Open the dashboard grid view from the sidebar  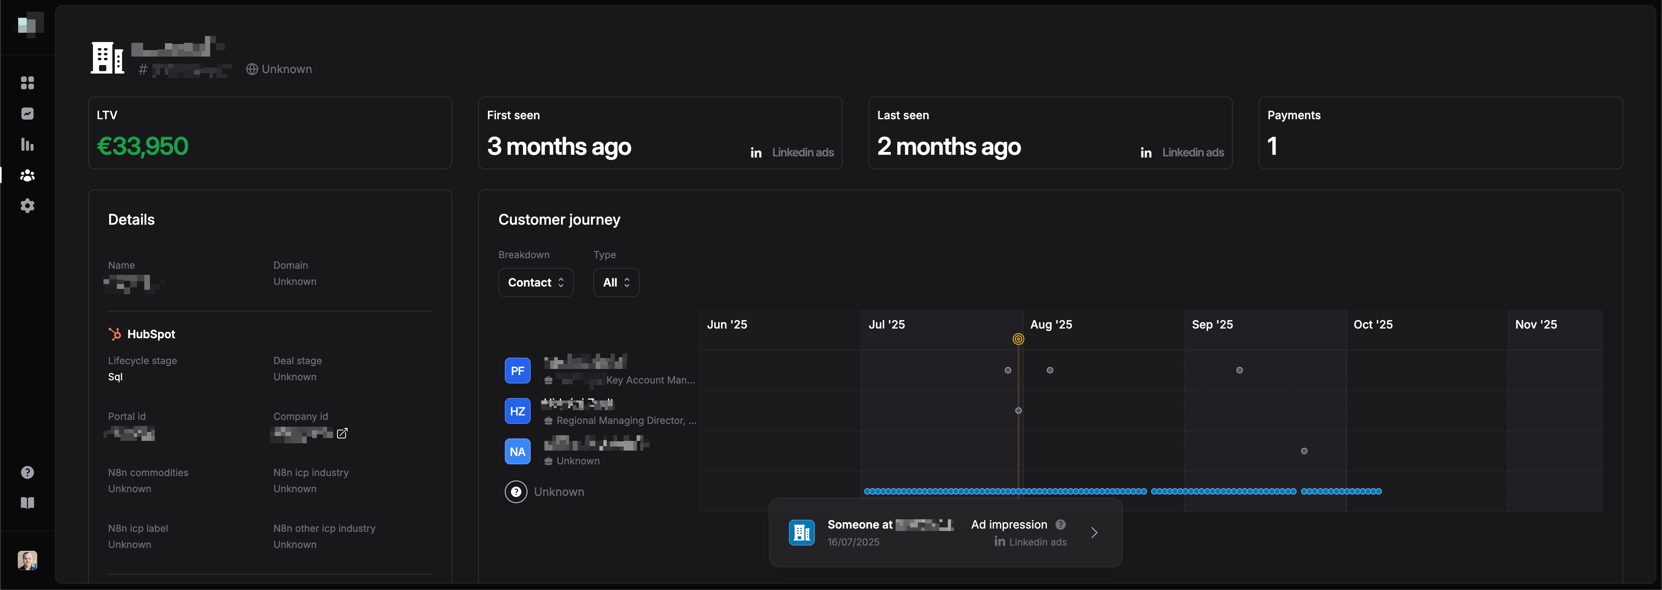(x=27, y=82)
